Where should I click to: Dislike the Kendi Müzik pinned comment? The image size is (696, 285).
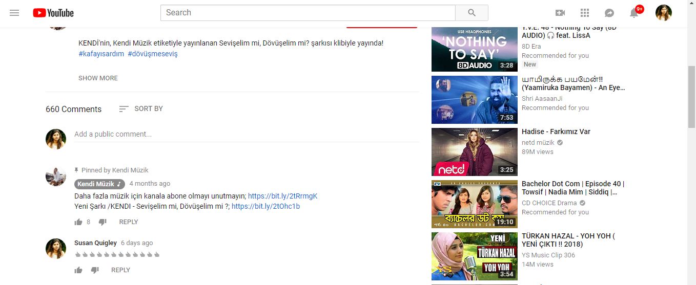(x=103, y=222)
